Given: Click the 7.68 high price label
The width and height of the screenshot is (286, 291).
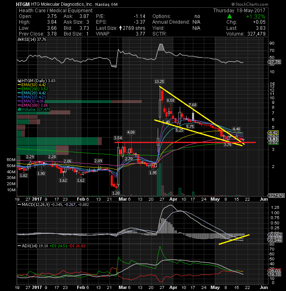Looking at the screenshot, I should click(x=192, y=105).
